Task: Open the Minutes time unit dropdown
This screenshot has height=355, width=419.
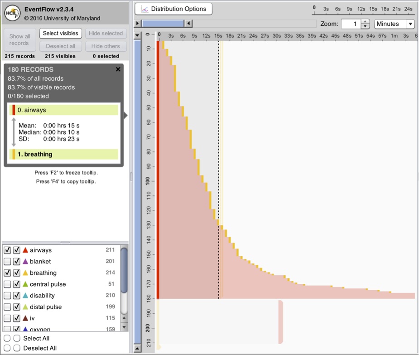Action: pyautogui.click(x=394, y=24)
